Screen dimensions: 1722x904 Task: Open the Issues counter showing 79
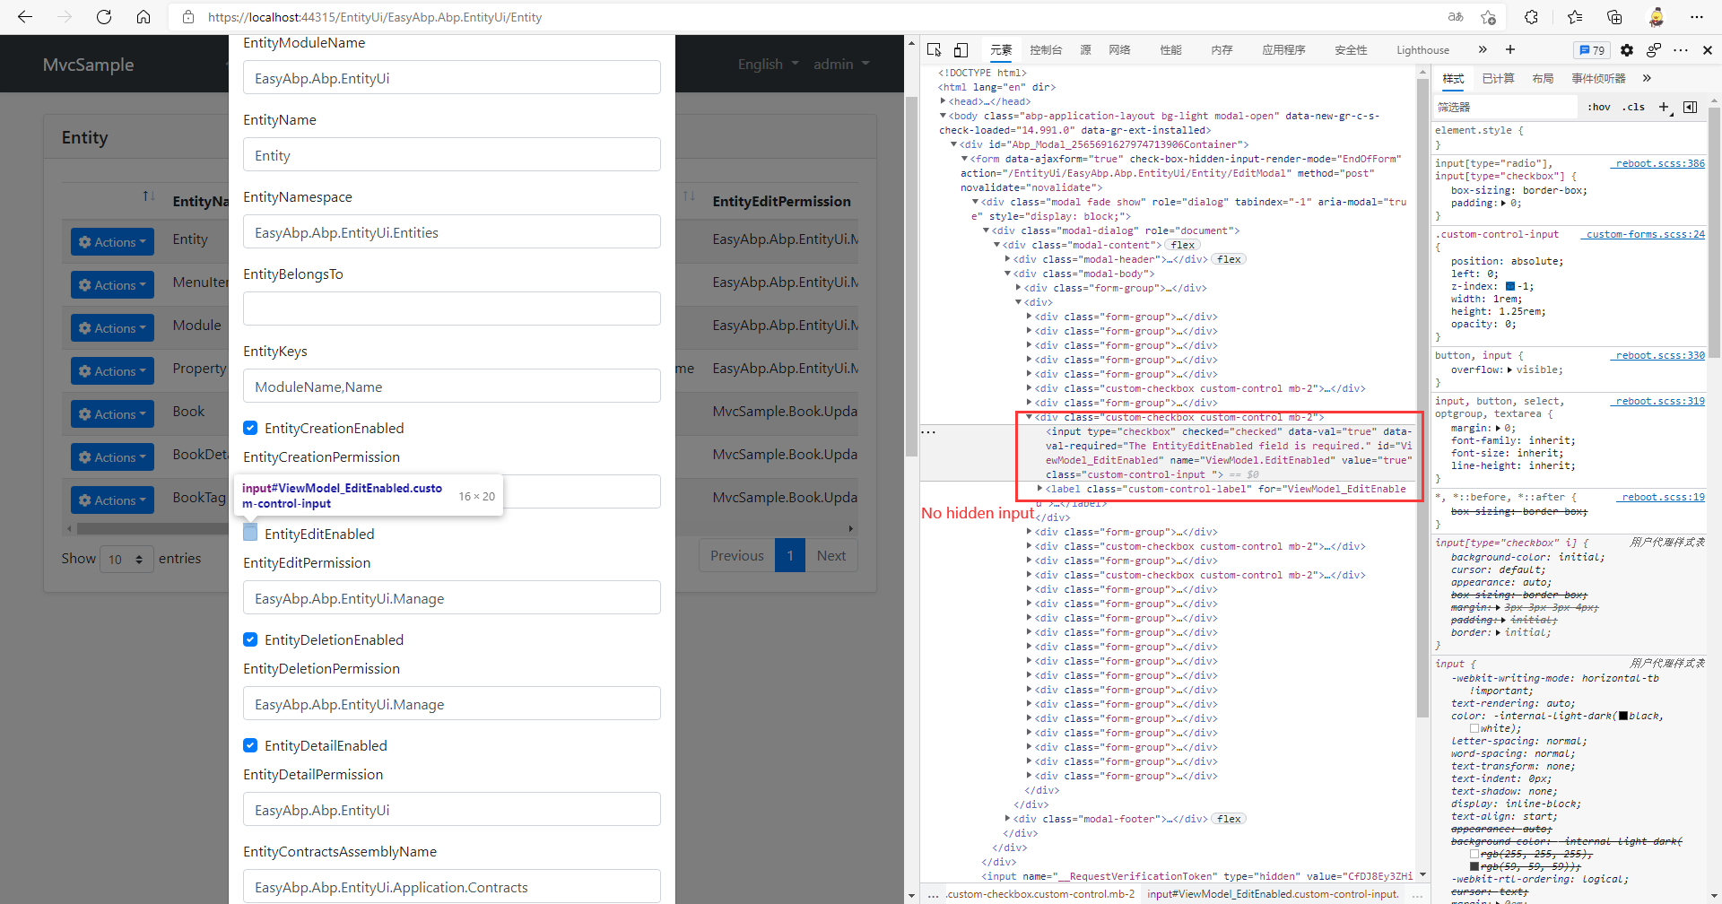click(1592, 50)
